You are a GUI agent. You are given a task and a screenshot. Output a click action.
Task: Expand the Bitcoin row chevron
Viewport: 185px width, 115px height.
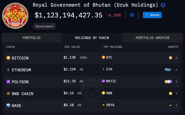pos(176,58)
